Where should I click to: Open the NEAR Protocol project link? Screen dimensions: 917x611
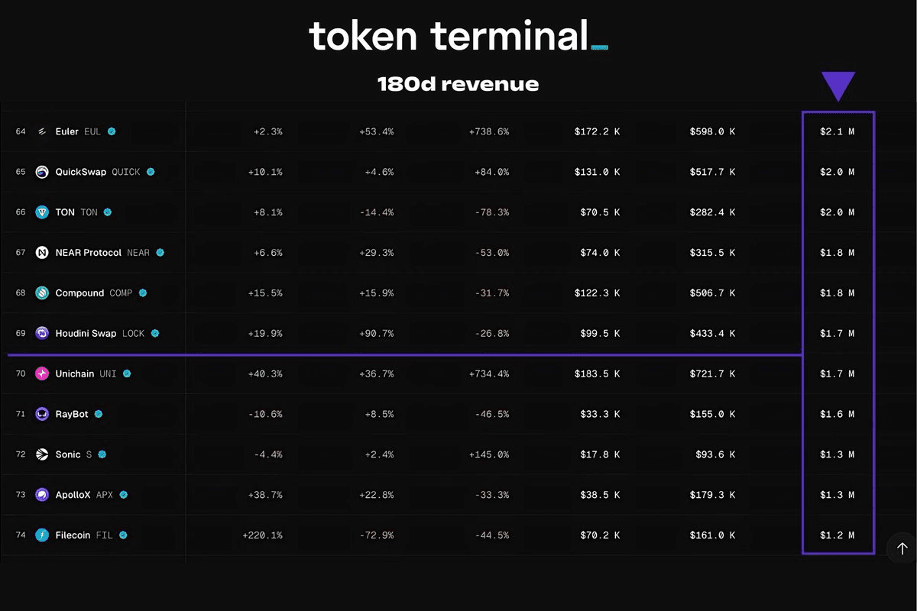tap(102, 253)
